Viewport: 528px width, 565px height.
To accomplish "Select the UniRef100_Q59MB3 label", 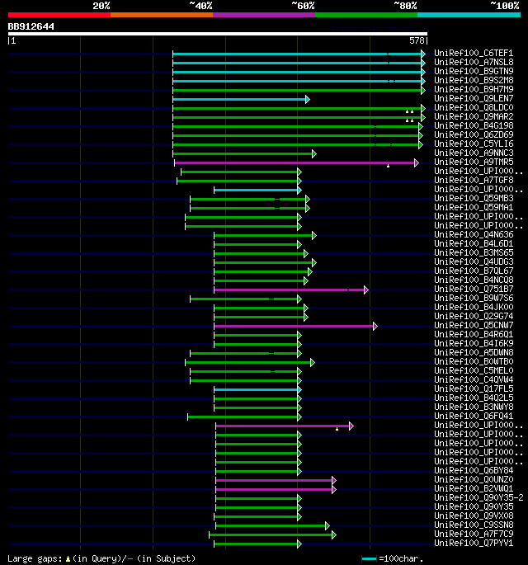I will 474,199.
